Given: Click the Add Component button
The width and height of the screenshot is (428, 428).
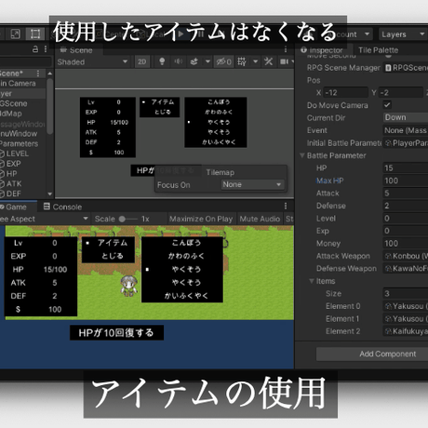Looking at the screenshot, I should 372,354.
